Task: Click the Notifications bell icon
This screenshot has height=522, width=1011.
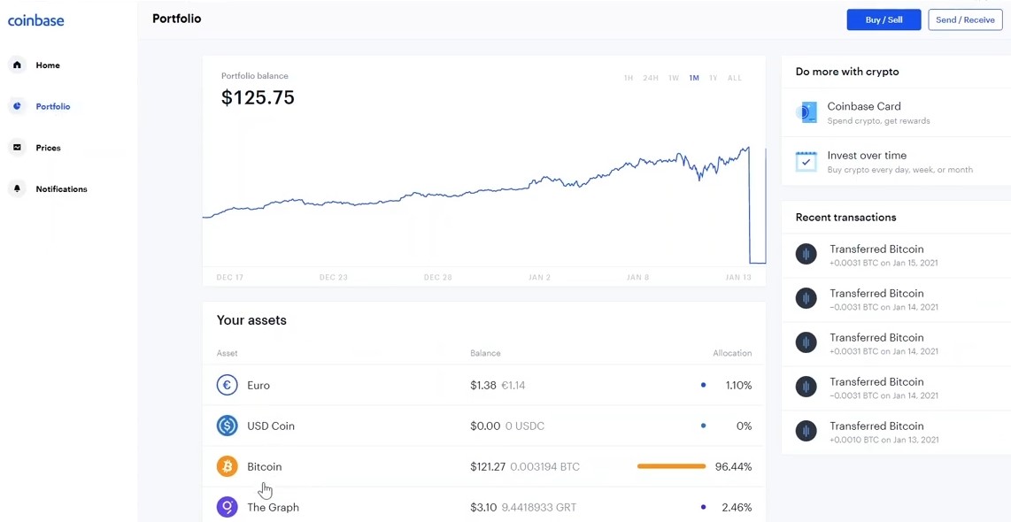Action: tap(17, 188)
